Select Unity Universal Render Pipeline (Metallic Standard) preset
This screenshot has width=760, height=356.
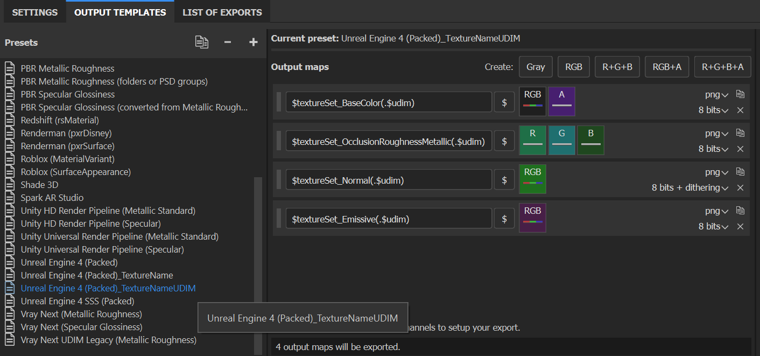[x=119, y=236]
